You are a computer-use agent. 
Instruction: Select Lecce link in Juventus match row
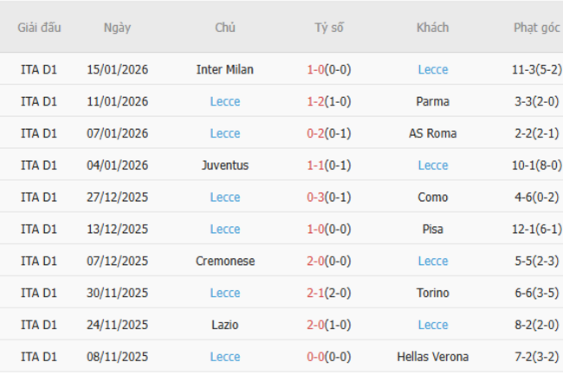point(432,165)
